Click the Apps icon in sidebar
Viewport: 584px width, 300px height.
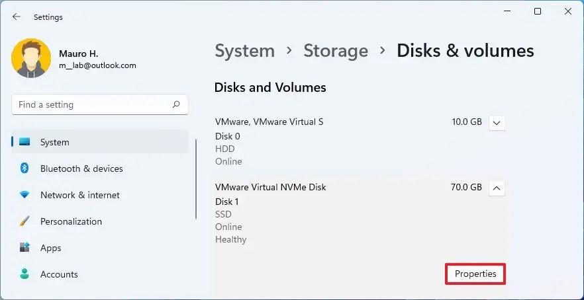pyautogui.click(x=24, y=248)
